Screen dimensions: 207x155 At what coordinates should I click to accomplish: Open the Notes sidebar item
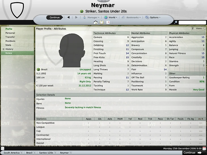9,53
